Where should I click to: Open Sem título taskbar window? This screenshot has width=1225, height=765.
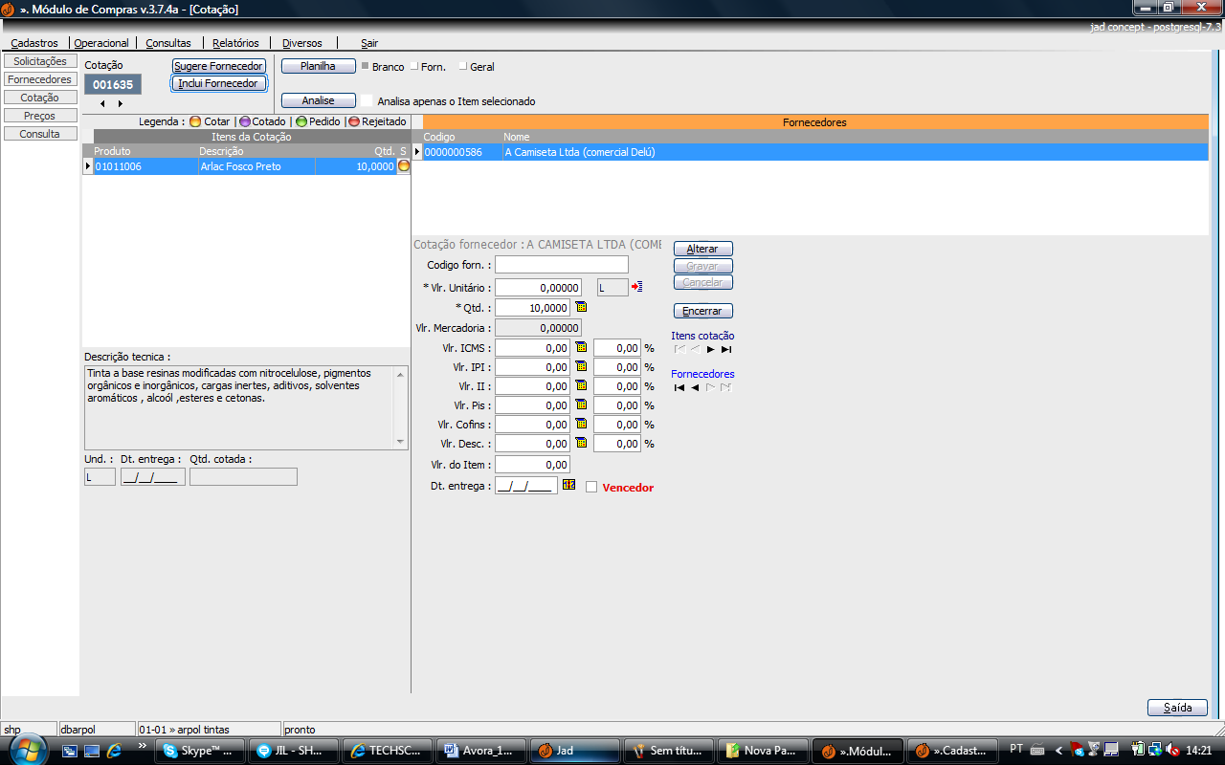point(668,751)
